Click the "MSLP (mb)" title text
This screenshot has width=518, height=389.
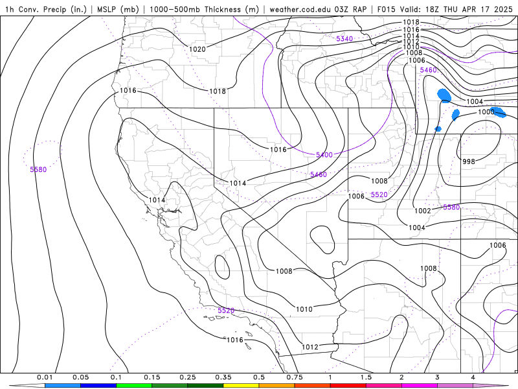pos(118,9)
